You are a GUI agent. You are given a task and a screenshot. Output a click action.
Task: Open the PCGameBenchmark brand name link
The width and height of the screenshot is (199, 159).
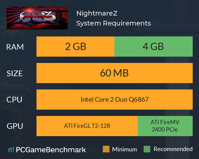51,150
